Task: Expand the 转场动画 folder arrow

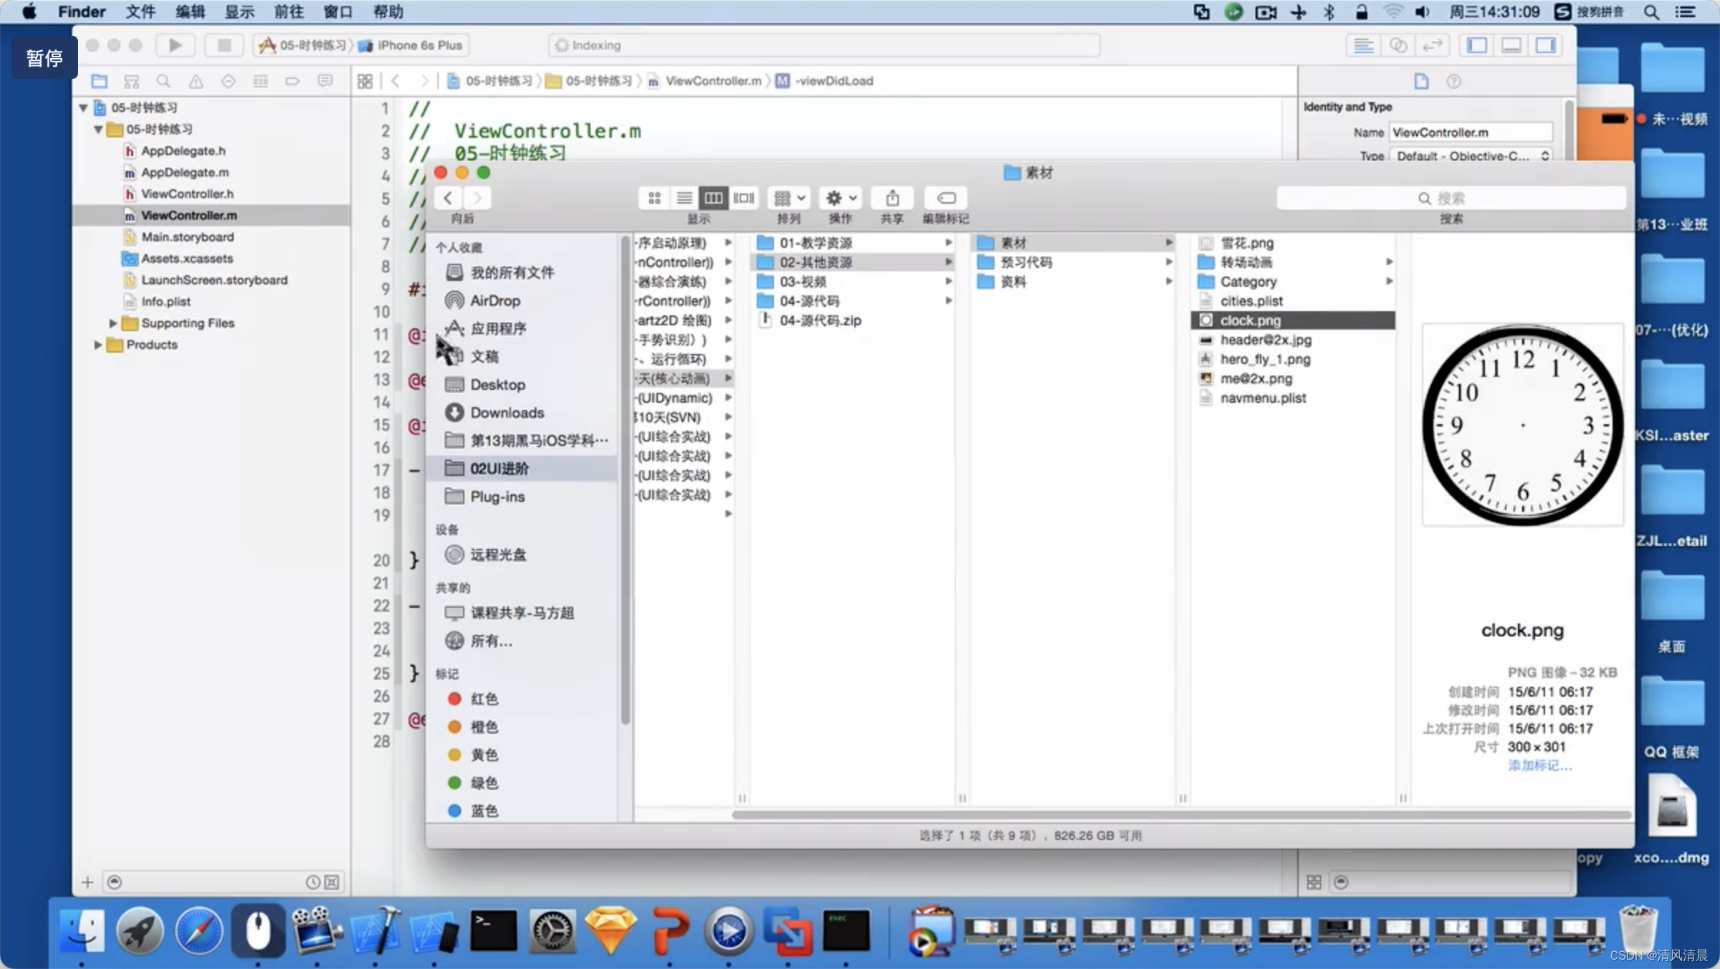Action: 1389,262
